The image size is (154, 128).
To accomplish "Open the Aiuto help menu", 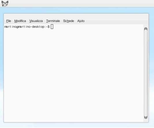I will point(81,21).
